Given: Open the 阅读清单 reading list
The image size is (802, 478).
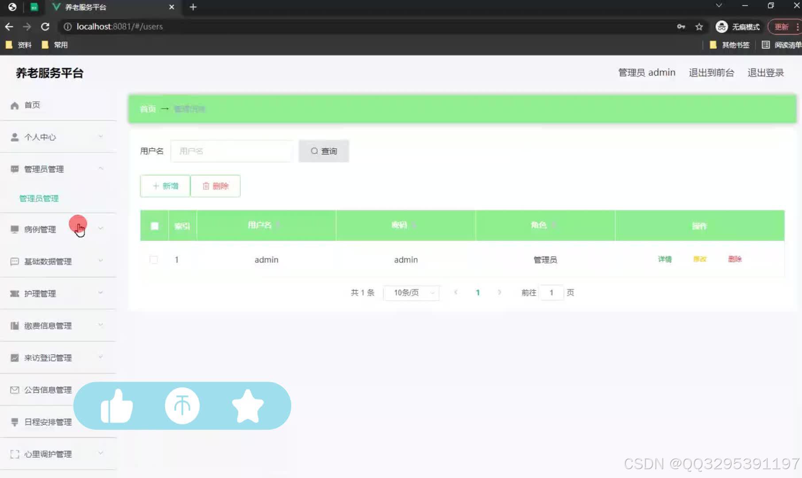Looking at the screenshot, I should 782,45.
